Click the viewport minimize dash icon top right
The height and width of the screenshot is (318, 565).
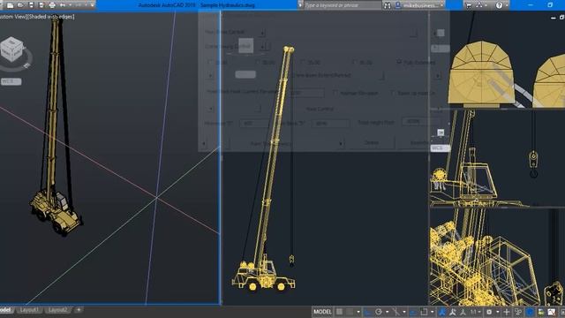click(x=554, y=18)
